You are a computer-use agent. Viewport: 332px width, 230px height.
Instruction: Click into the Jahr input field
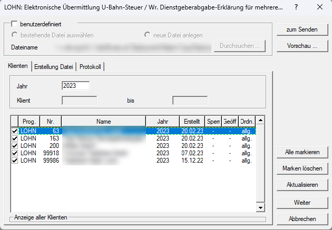click(x=75, y=86)
